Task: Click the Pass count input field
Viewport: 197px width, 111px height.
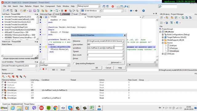Action: pyautogui.click(x=105, y=55)
